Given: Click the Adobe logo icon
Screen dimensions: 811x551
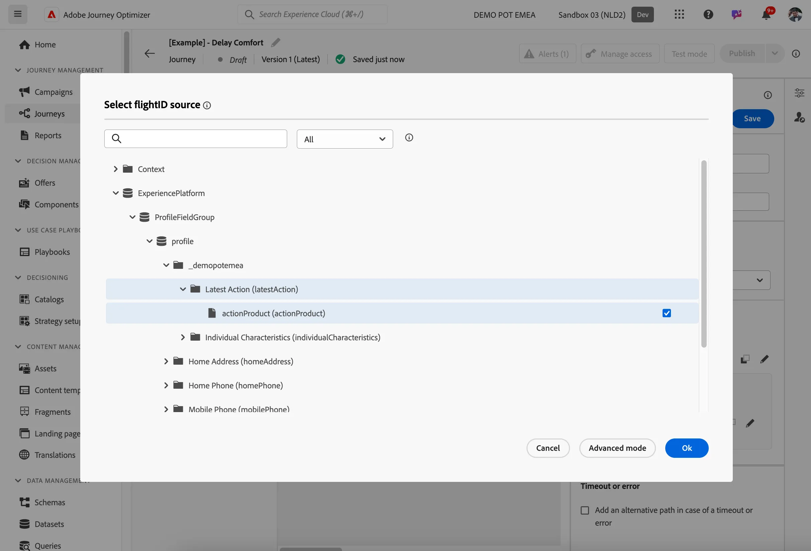Looking at the screenshot, I should (51, 15).
